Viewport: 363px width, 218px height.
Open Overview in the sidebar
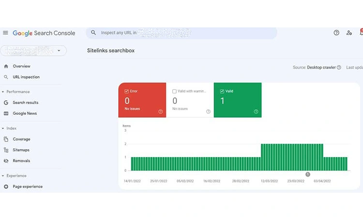pos(21,66)
